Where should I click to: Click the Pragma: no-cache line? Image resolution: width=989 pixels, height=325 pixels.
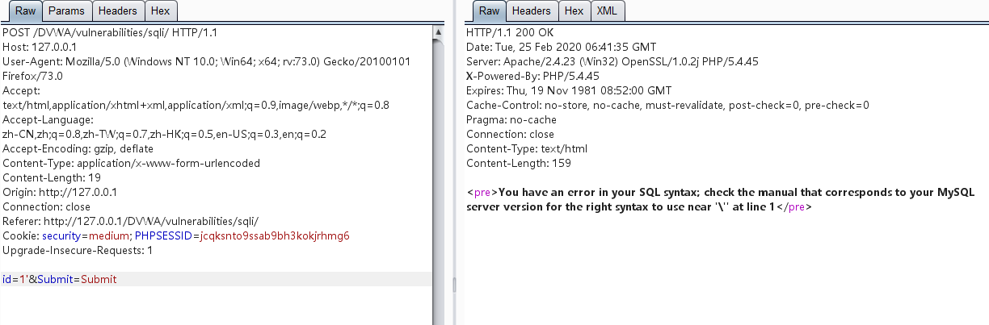511,120
